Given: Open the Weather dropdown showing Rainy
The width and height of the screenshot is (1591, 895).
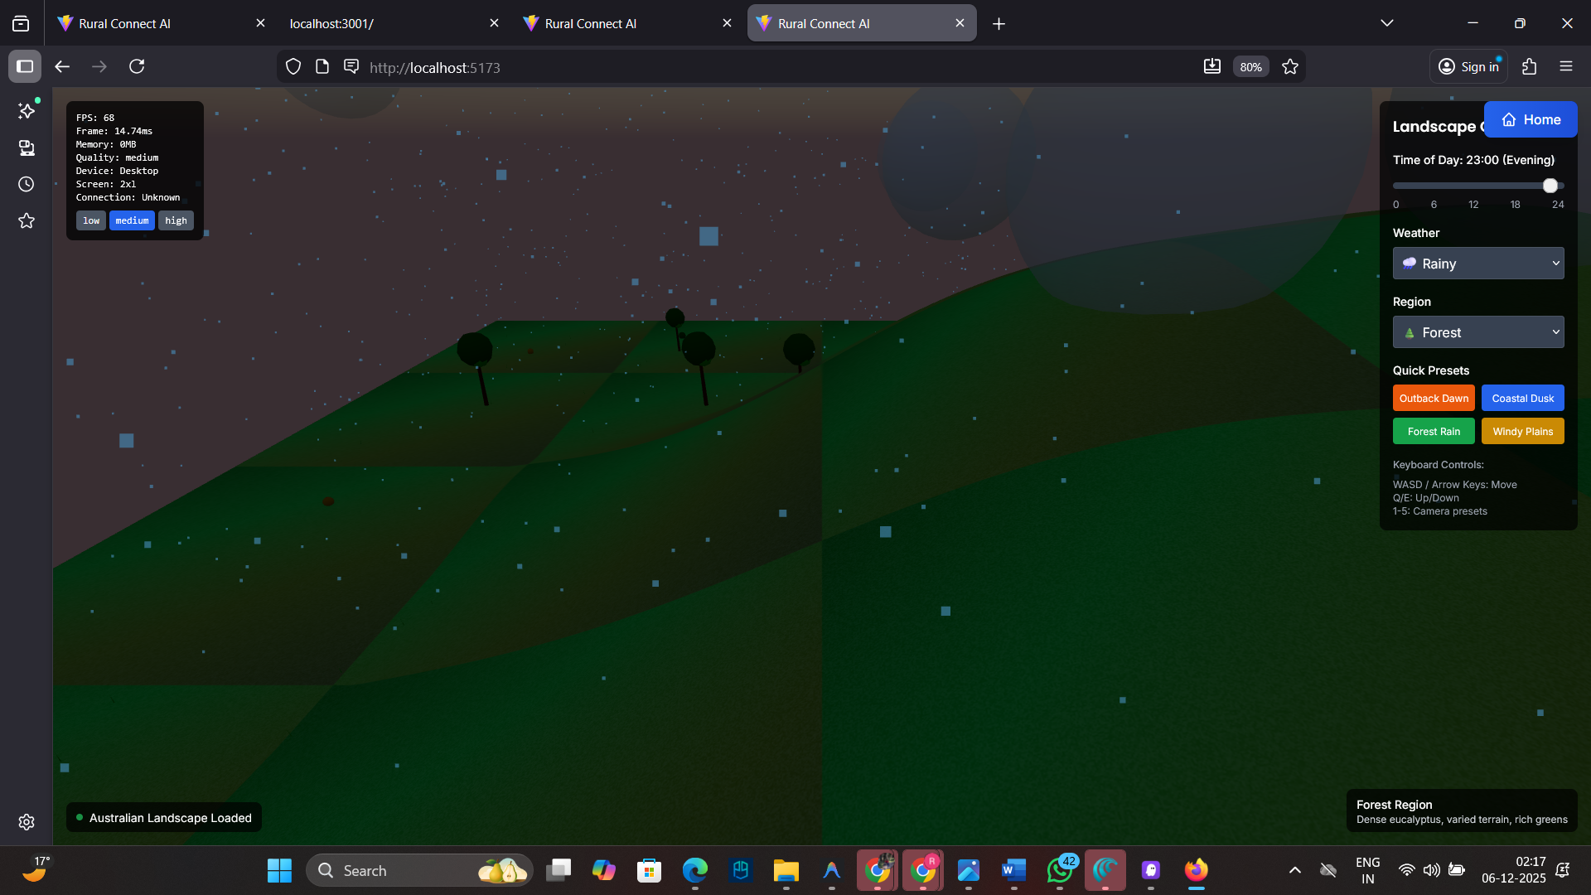Looking at the screenshot, I should (x=1477, y=264).
